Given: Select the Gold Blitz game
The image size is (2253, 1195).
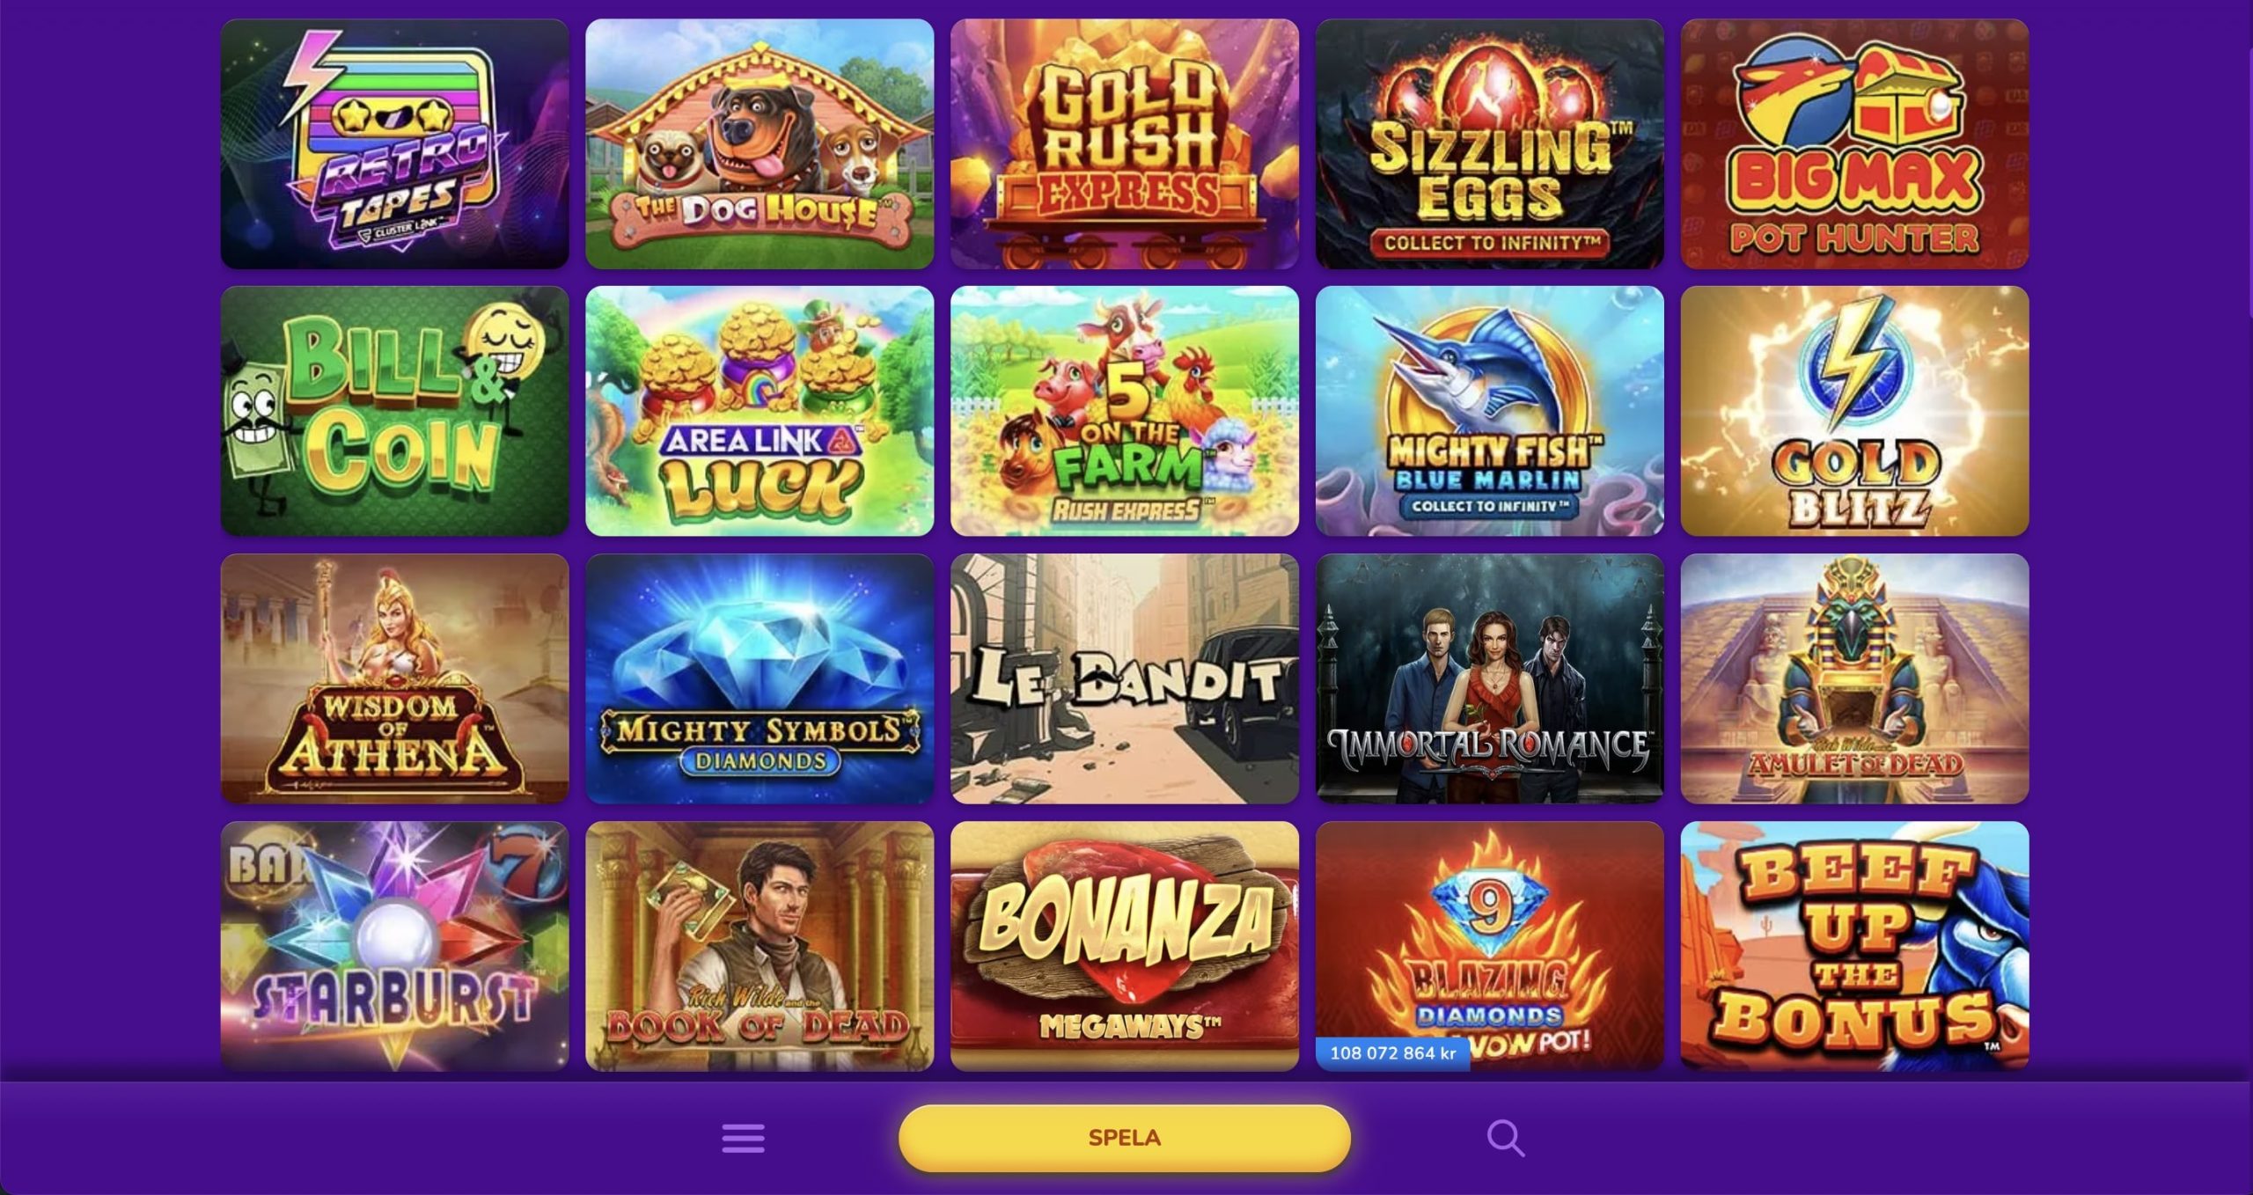Looking at the screenshot, I should [1854, 411].
